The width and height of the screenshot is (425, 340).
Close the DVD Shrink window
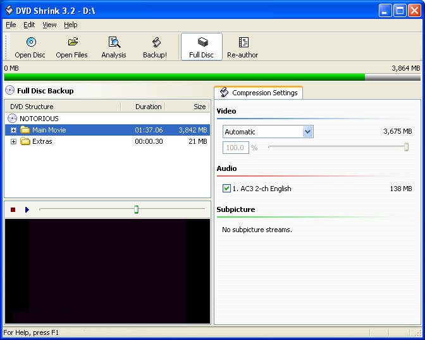pyautogui.click(x=414, y=11)
